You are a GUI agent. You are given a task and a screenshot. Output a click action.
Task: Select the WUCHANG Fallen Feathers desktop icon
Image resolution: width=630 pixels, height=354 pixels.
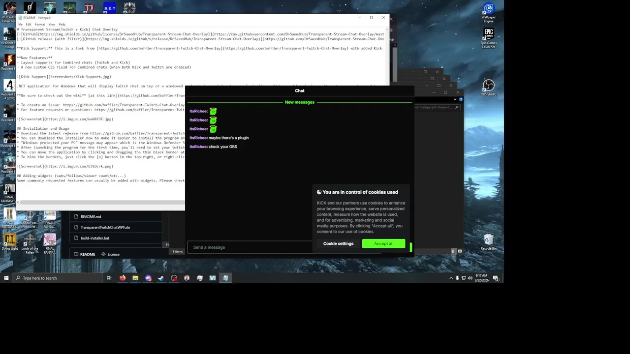(9, 13)
